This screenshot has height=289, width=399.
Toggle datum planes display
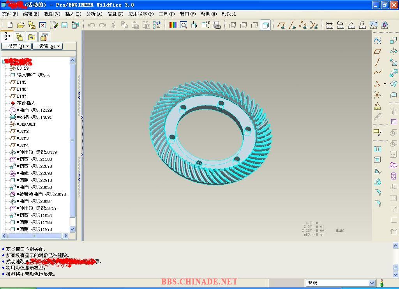pos(281,25)
